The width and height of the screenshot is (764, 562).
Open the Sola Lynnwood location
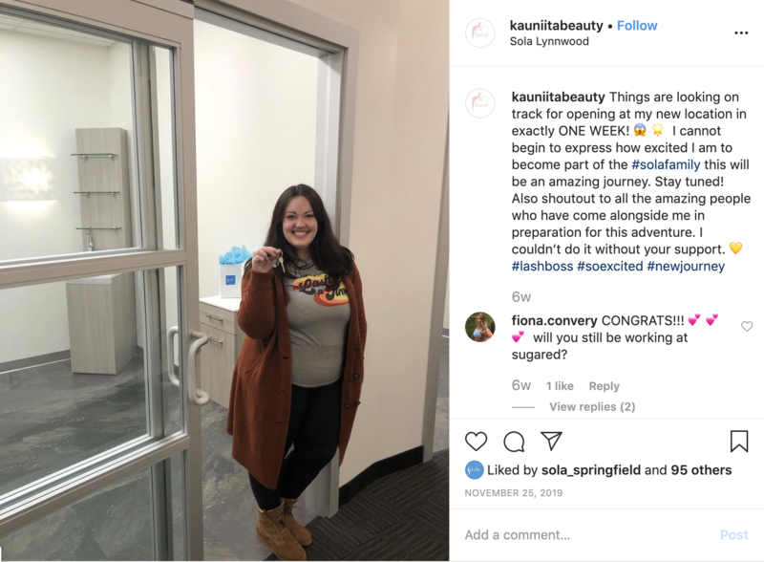(x=549, y=41)
